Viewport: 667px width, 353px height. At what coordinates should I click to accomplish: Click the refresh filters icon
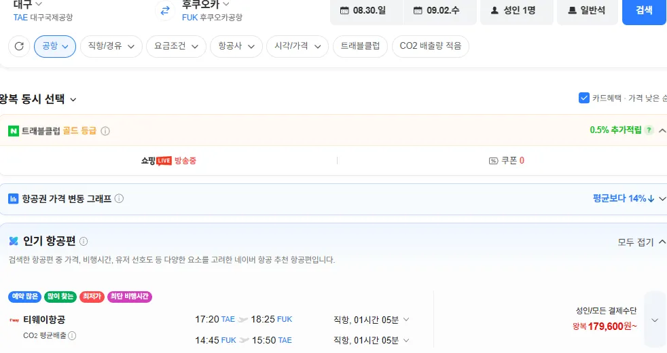point(19,46)
